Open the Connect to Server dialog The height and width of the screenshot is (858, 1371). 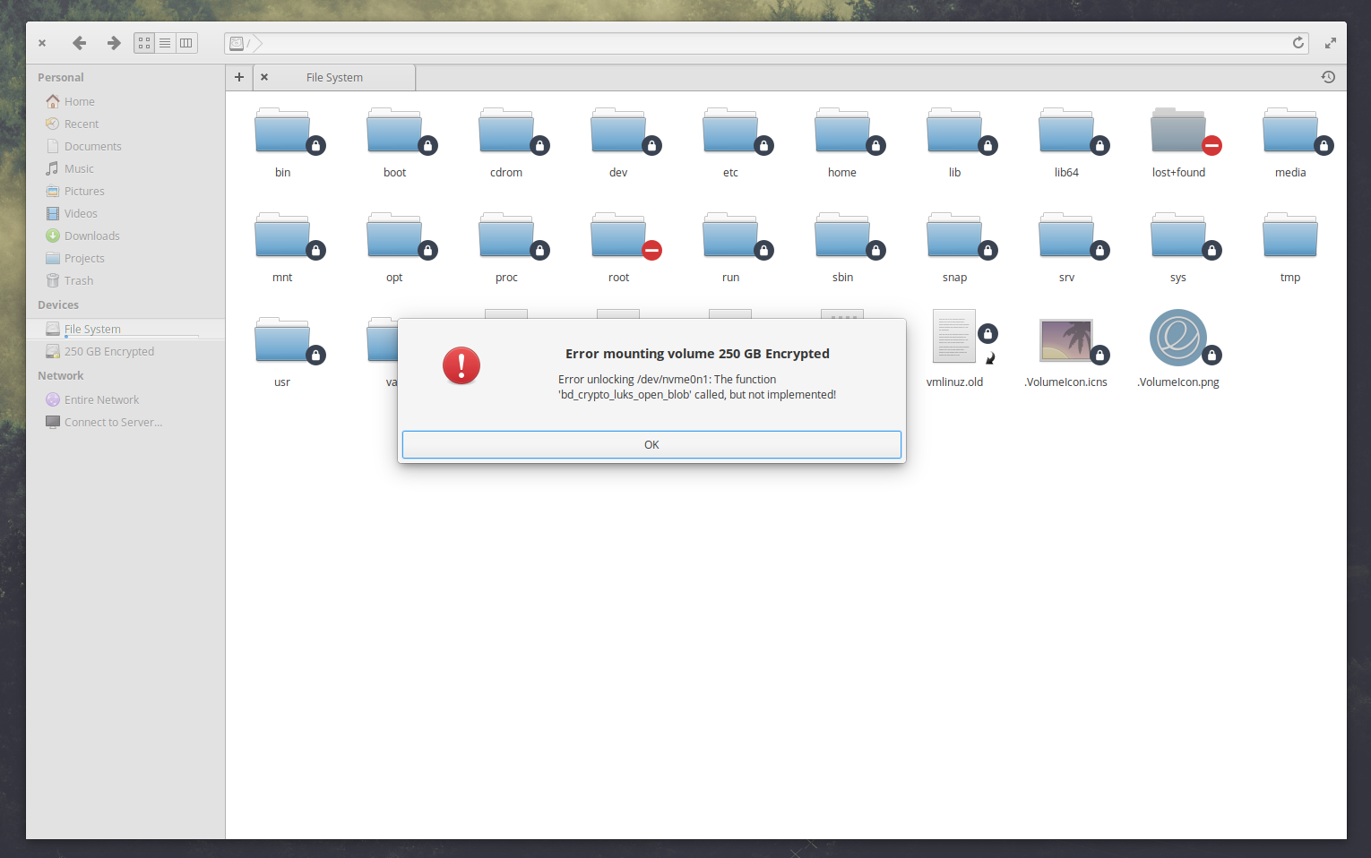[113, 422]
